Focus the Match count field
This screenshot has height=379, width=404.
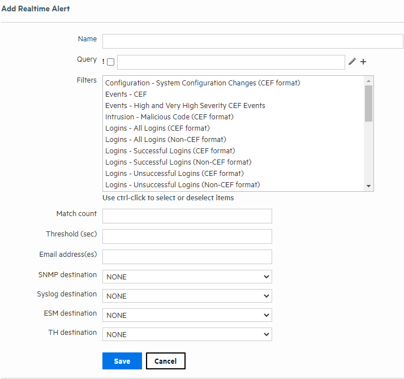(187, 216)
